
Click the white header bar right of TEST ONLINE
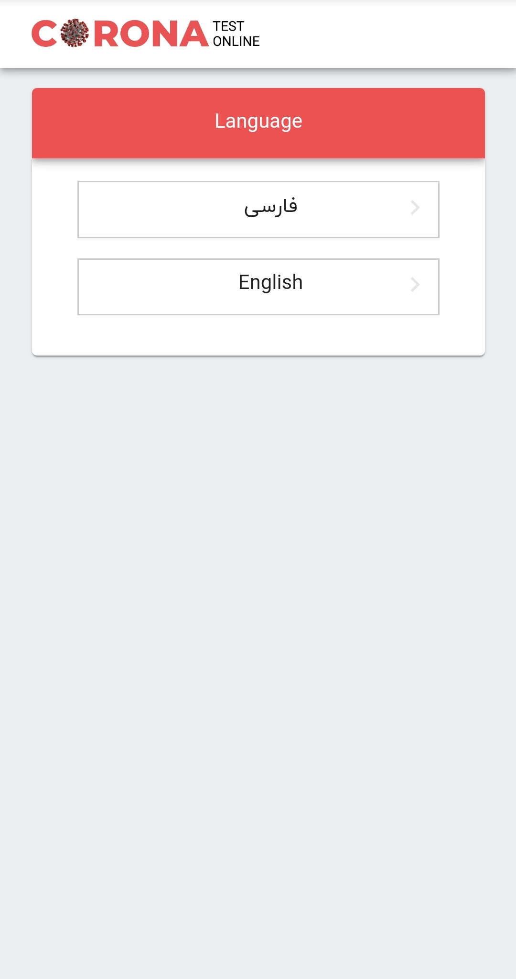click(x=387, y=33)
